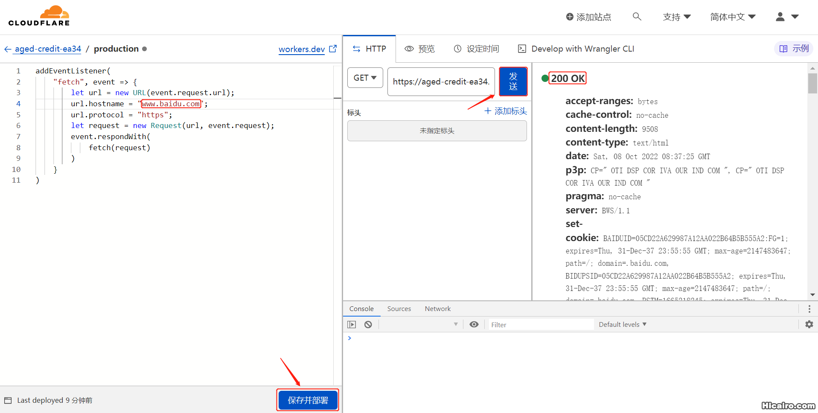This screenshot has height=413, width=818.
Task: Select the 设定时间 schedule tab
Action: (x=476, y=49)
